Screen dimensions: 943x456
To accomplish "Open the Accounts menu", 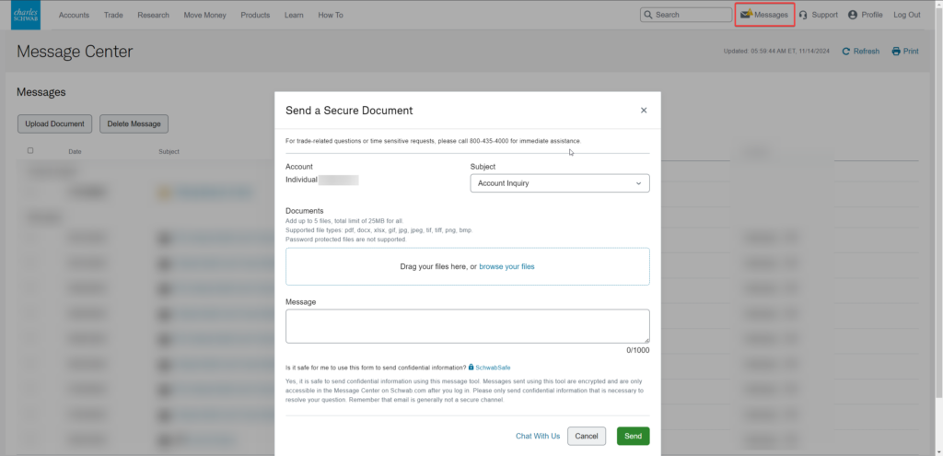I will [x=74, y=15].
